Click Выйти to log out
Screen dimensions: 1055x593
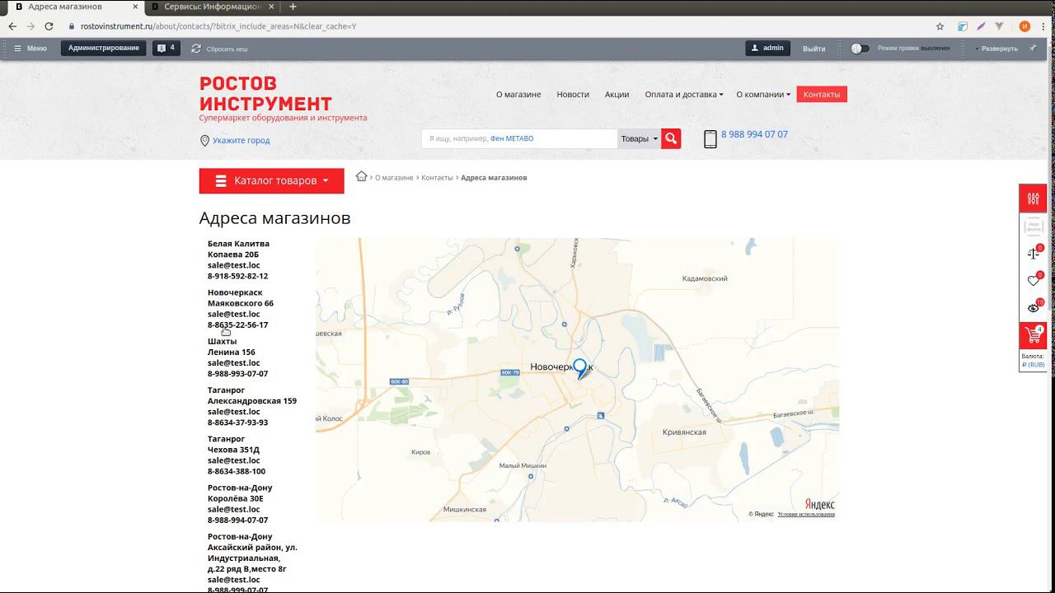click(x=814, y=49)
